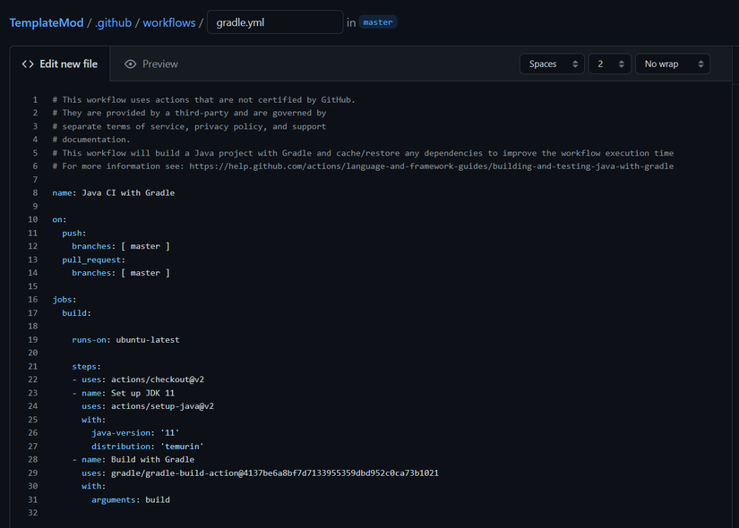Click '# documentation.' comment on line 4
Screen dimensions: 739x528
[x=91, y=140]
